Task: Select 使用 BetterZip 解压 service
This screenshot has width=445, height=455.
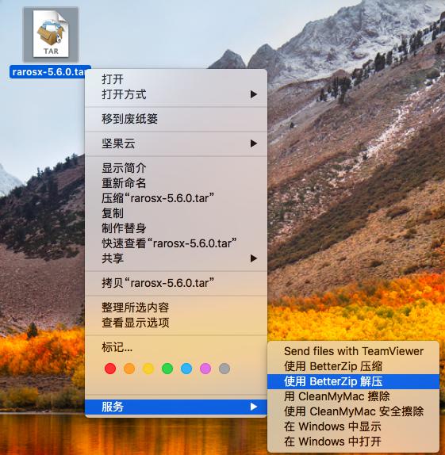Action: coord(353,381)
